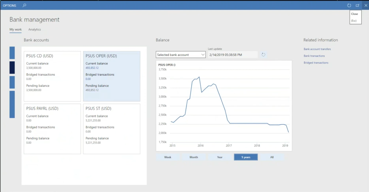Show balance chart for Month
The height and width of the screenshot is (192, 369).
click(x=194, y=157)
